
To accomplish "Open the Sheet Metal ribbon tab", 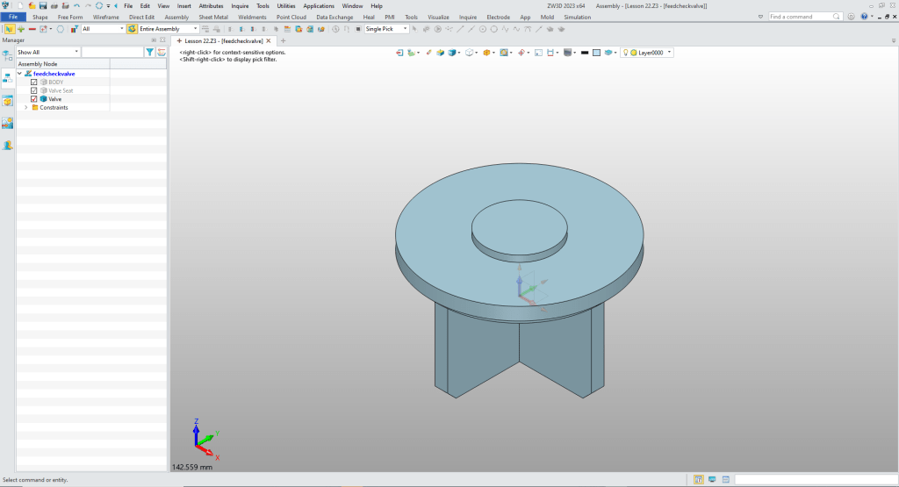I will [212, 17].
